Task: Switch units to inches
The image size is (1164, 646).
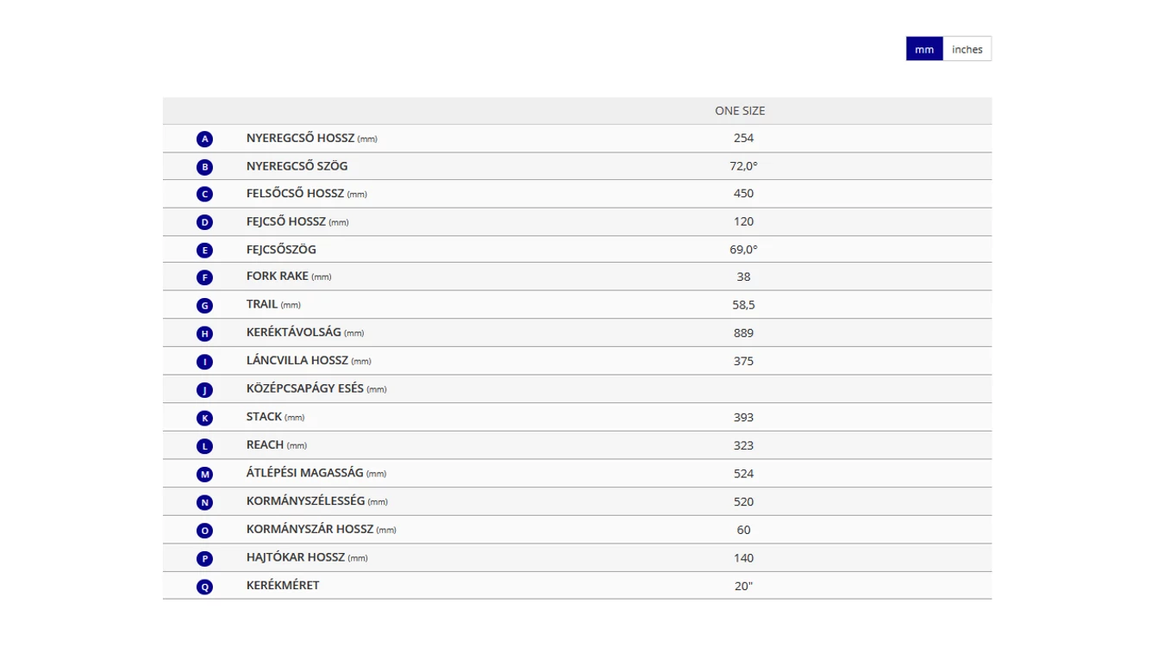Action: coord(967,49)
